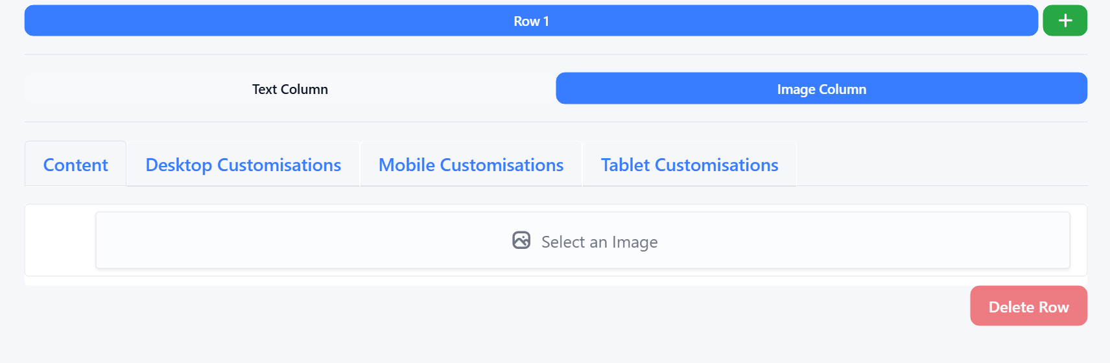Go to Tablet Customisations tab
The image size is (1110, 363).
(689, 165)
